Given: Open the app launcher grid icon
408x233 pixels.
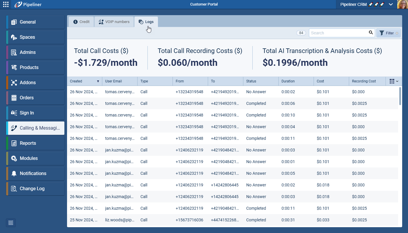Looking at the screenshot, I should pyautogui.click(x=6, y=4).
